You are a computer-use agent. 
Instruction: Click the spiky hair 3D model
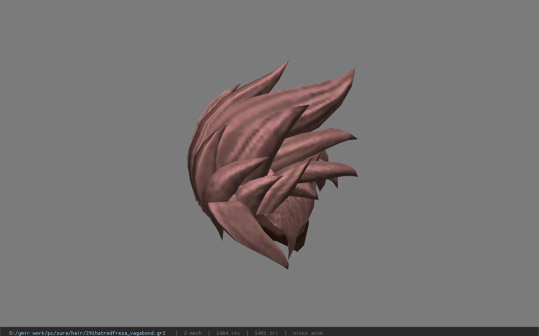[x=272, y=165]
